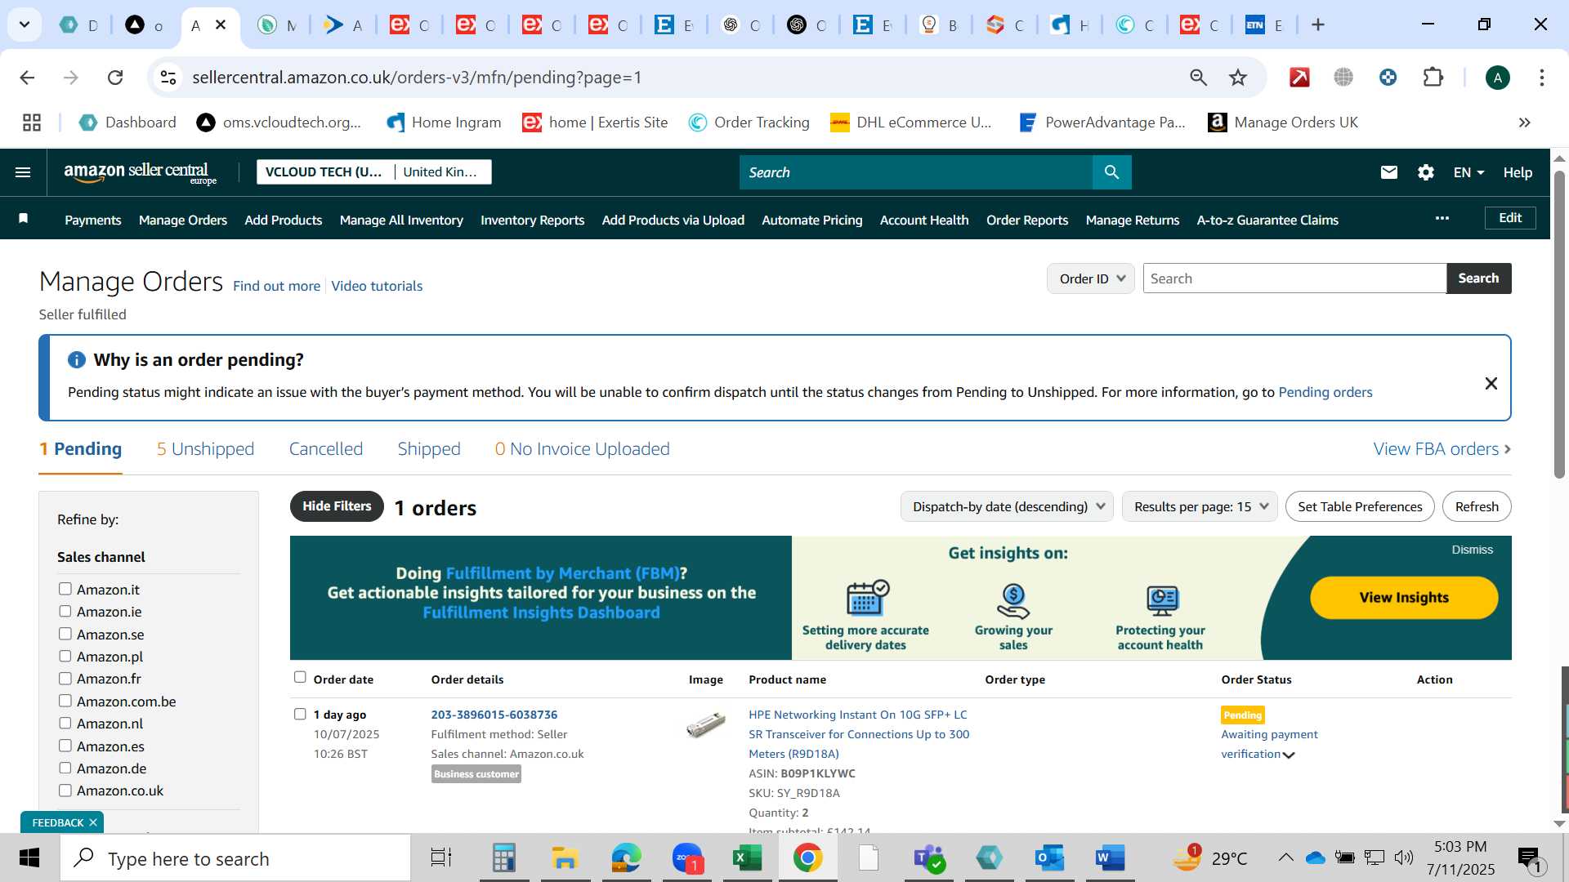Tick the Amazon.de sales channel checkbox
Image resolution: width=1569 pixels, height=882 pixels.
click(x=65, y=768)
